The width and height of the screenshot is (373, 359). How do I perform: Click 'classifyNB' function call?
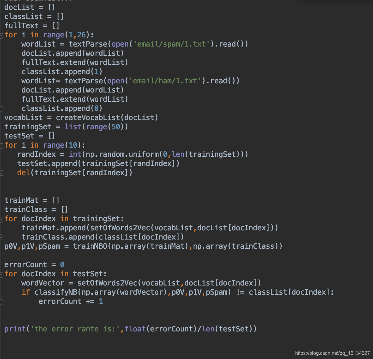[x=56, y=292]
